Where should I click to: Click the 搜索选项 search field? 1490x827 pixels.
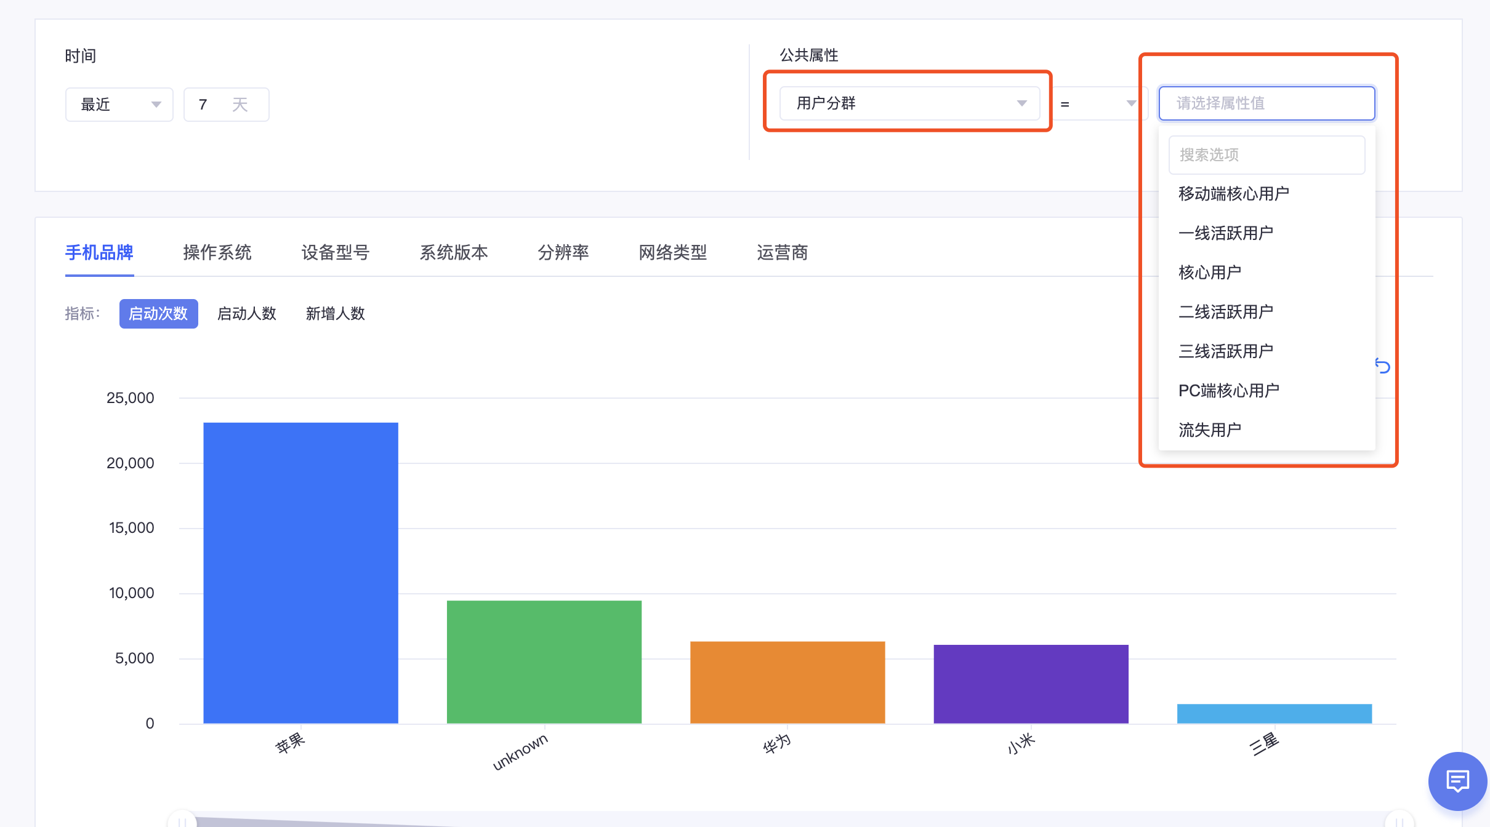(x=1266, y=155)
